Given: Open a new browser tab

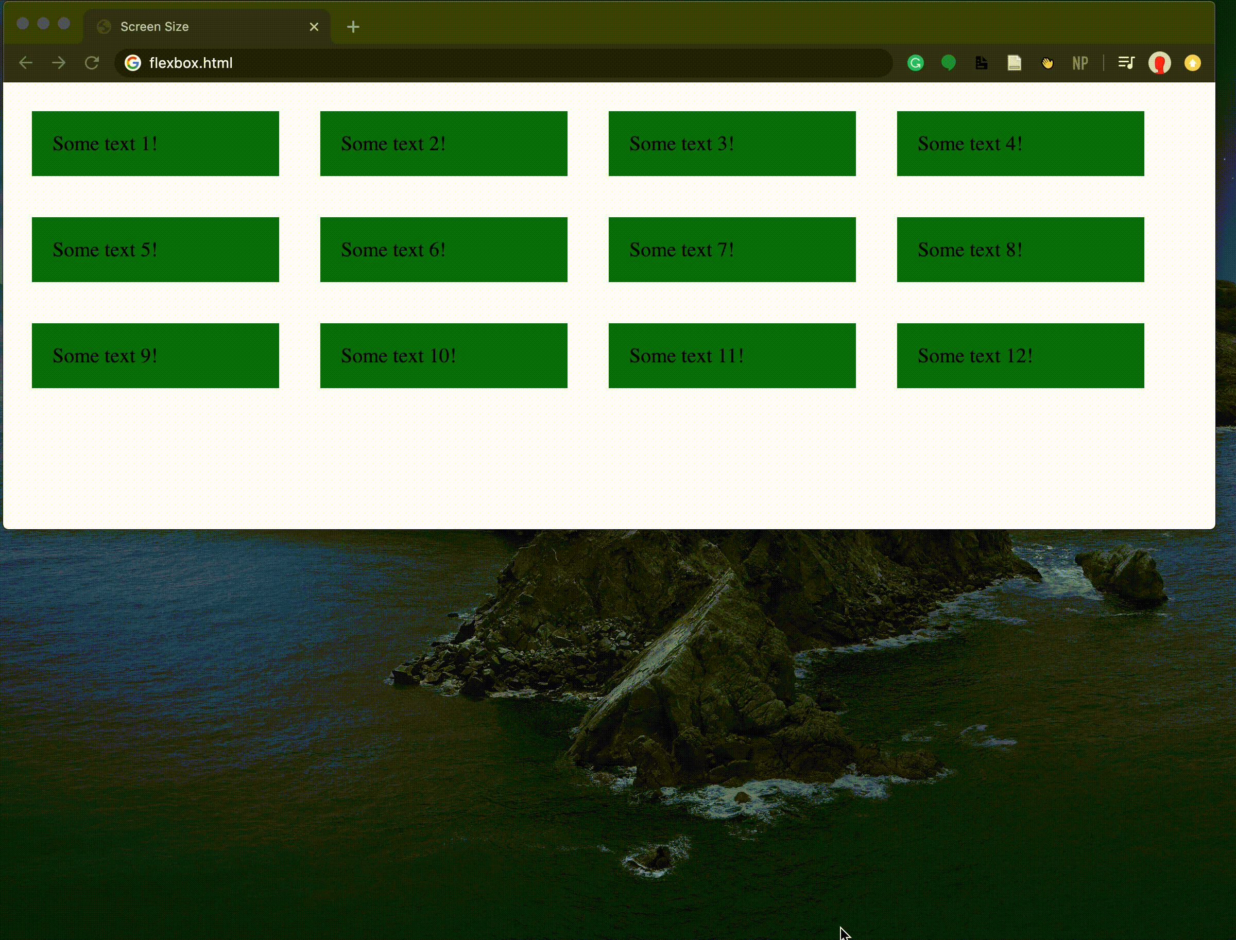Looking at the screenshot, I should [353, 26].
